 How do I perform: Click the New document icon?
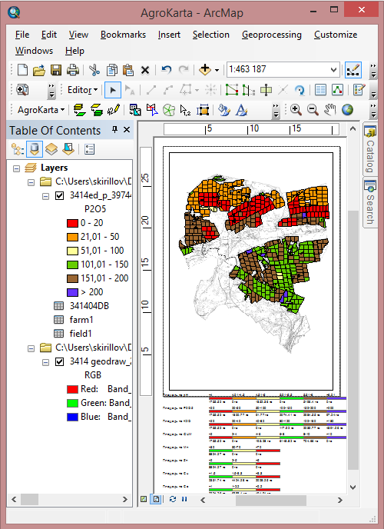[22, 70]
